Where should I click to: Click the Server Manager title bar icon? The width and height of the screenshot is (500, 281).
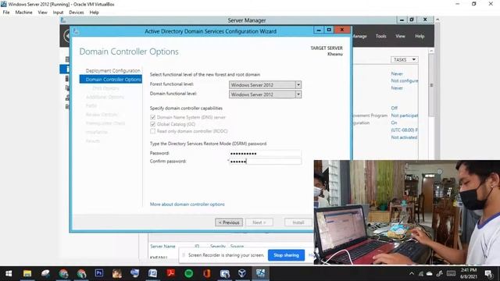pyautogui.click(x=63, y=20)
